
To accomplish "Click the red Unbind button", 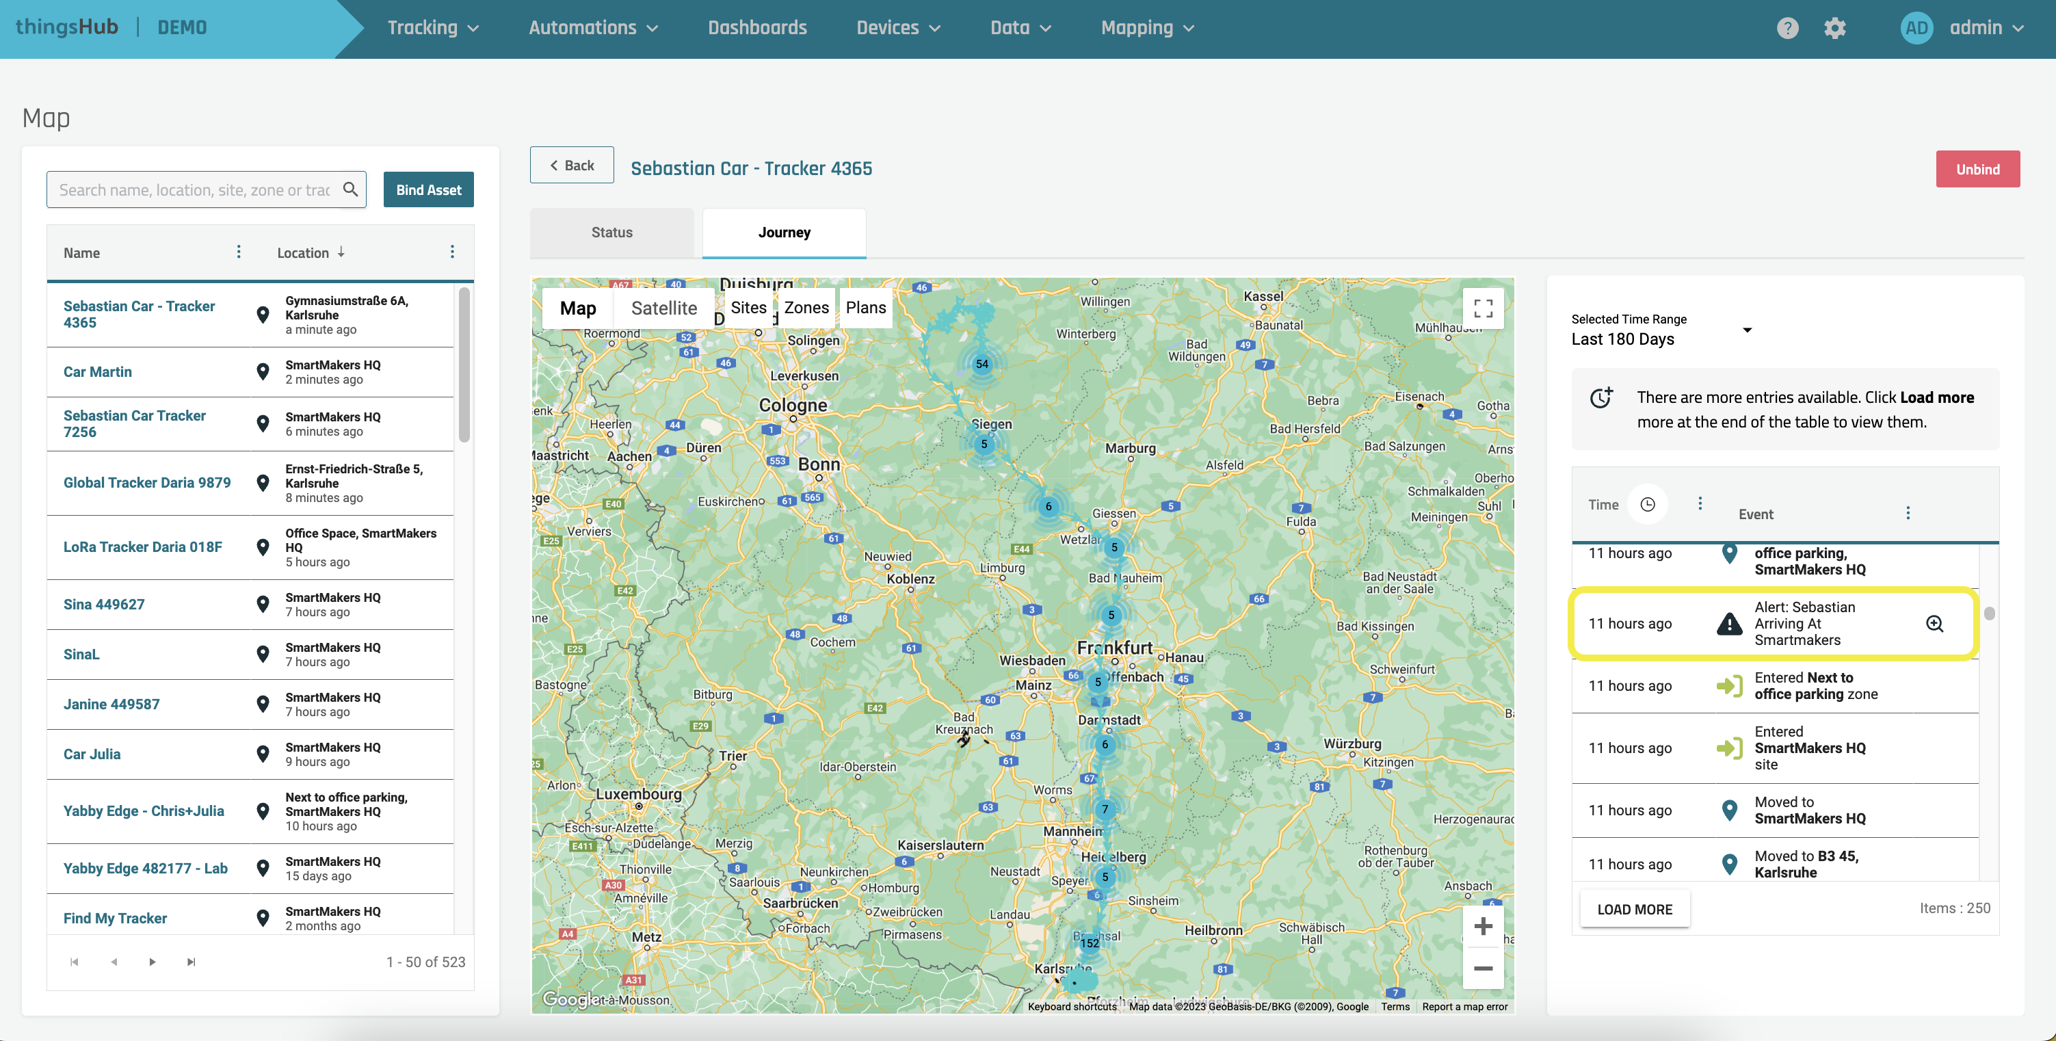I will (x=1977, y=169).
